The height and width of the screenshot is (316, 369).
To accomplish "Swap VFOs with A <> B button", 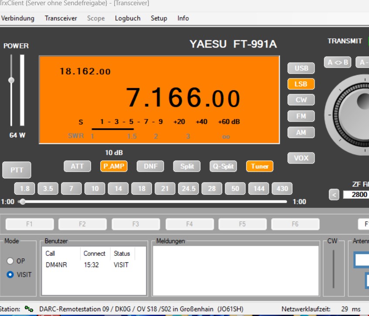I will (x=337, y=62).
